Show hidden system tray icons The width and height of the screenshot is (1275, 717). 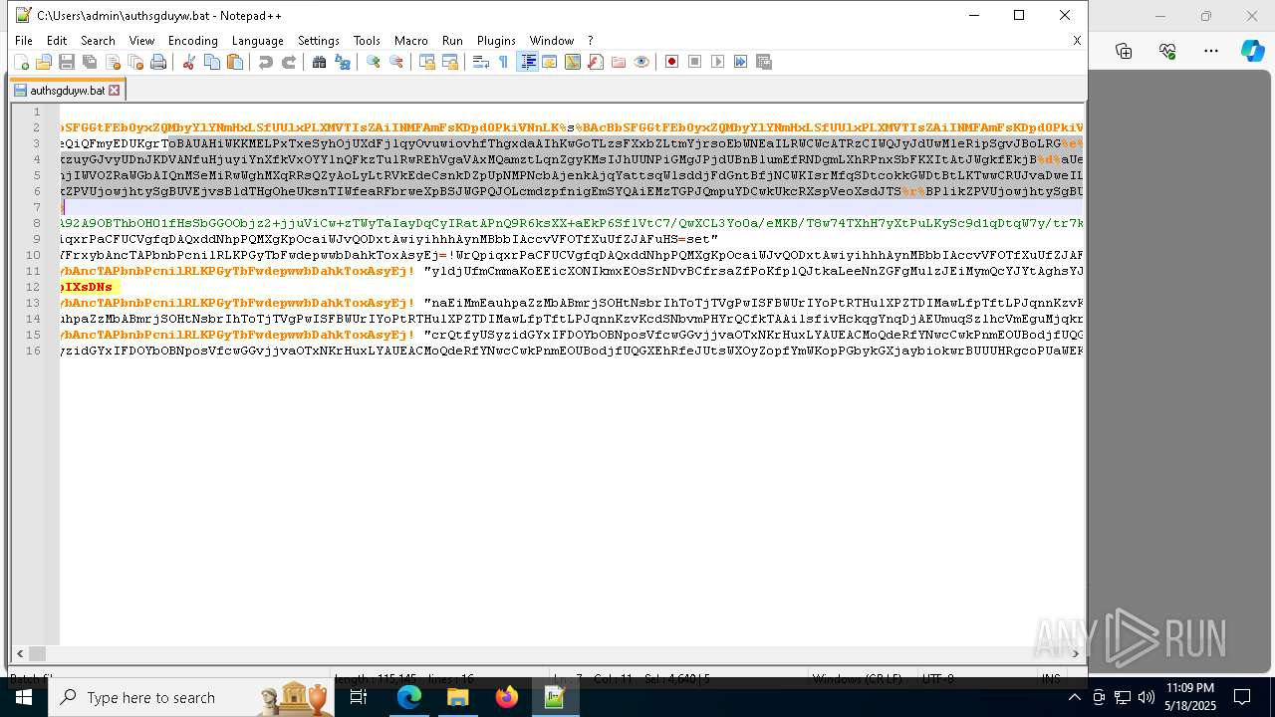coord(1074,697)
